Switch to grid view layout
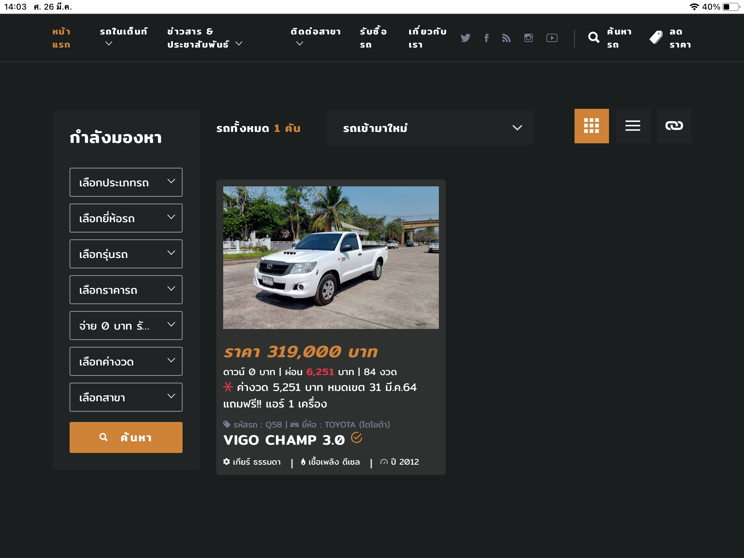This screenshot has height=558, width=744. click(x=591, y=126)
